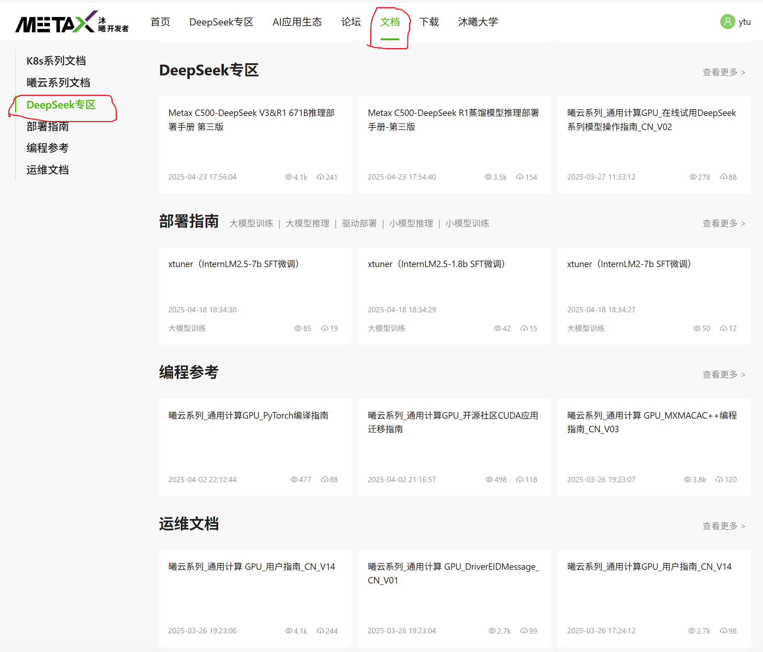This screenshot has height=652, width=763.
Task: Click the eye icon on PyTorch编译指南 card
Action: coord(294,479)
